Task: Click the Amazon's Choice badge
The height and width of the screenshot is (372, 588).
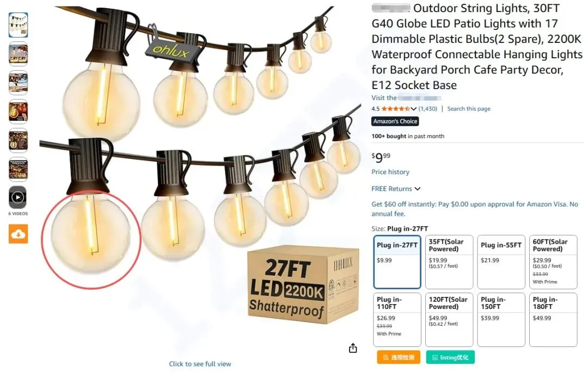Action: 395,121
